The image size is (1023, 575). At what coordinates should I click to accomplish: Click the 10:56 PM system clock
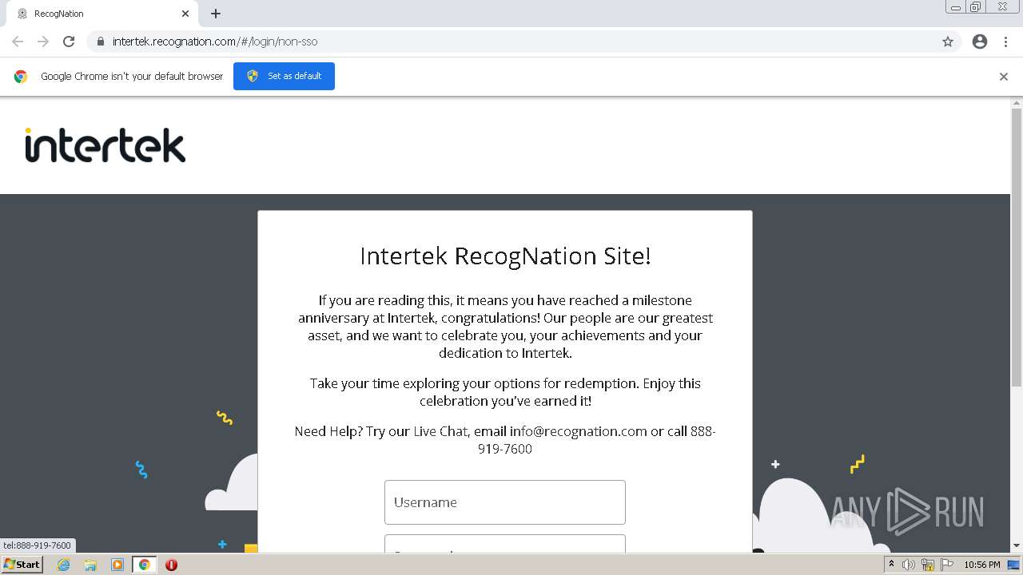(982, 565)
